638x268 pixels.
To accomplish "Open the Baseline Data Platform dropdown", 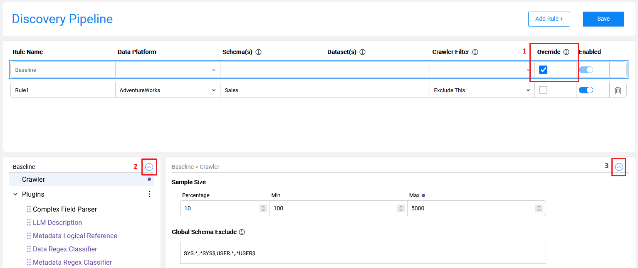I will pyautogui.click(x=168, y=70).
